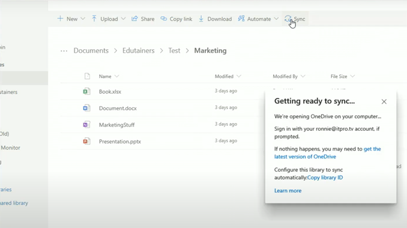The height and width of the screenshot is (228, 407).
Task: Close the Getting ready to sync dialog
Action: tap(384, 101)
